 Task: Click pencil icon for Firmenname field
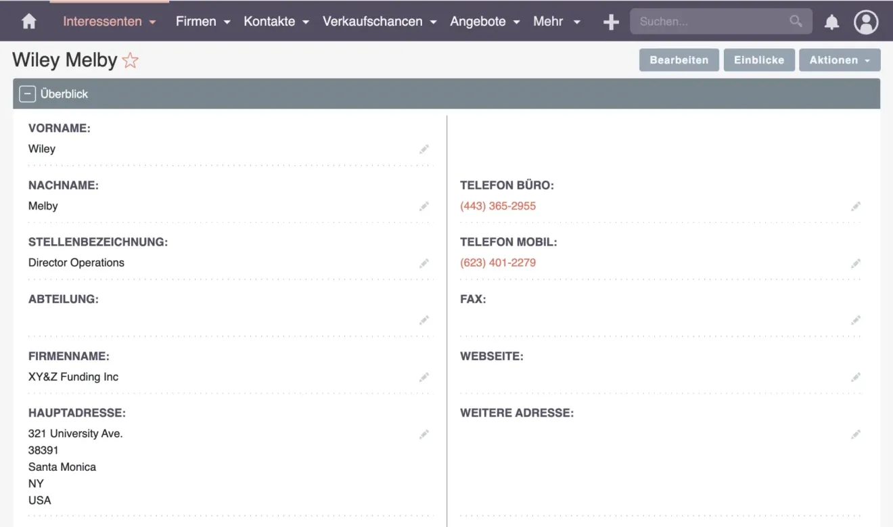point(424,377)
